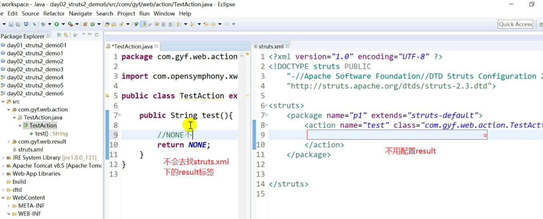Toggle fold marker at <package> line 7
This screenshot has height=219, width=543.
pyautogui.click(x=267, y=115)
